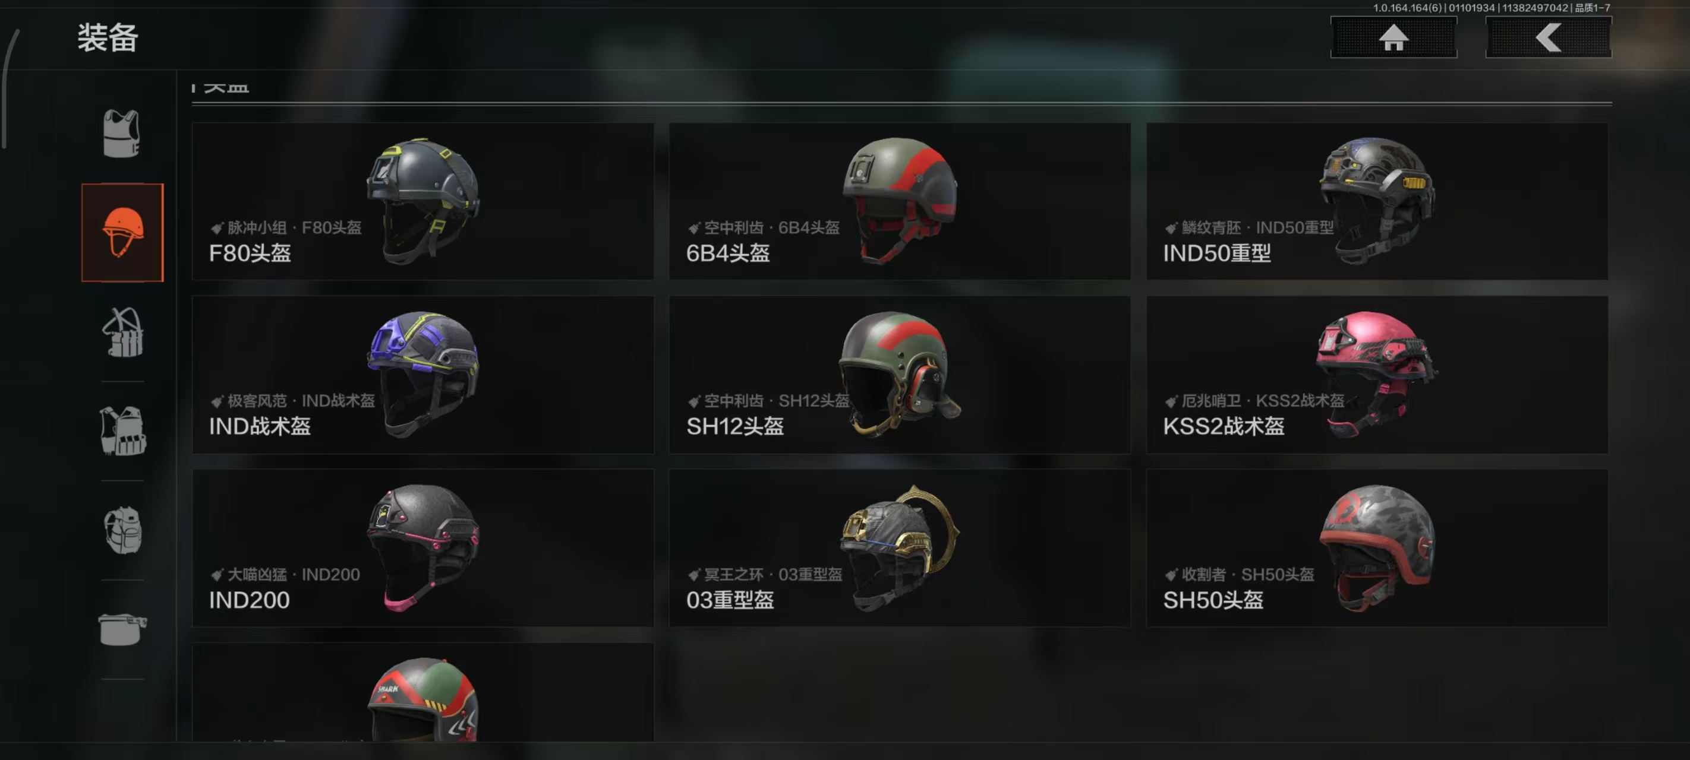1690x760 pixels.
Task: Select the 03重型盔 gold ring helmet
Action: pyautogui.click(x=900, y=548)
